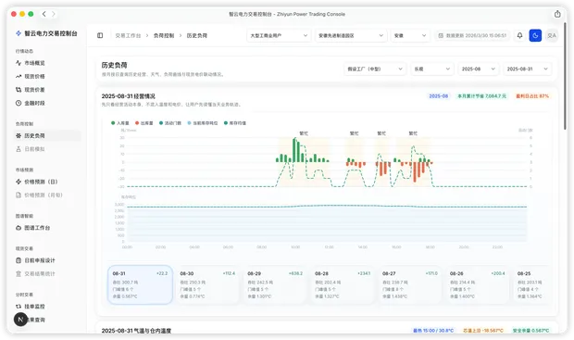Open the 假设工厂（中型） dropdown
Screen dimensions: 574x340
tap(375, 69)
